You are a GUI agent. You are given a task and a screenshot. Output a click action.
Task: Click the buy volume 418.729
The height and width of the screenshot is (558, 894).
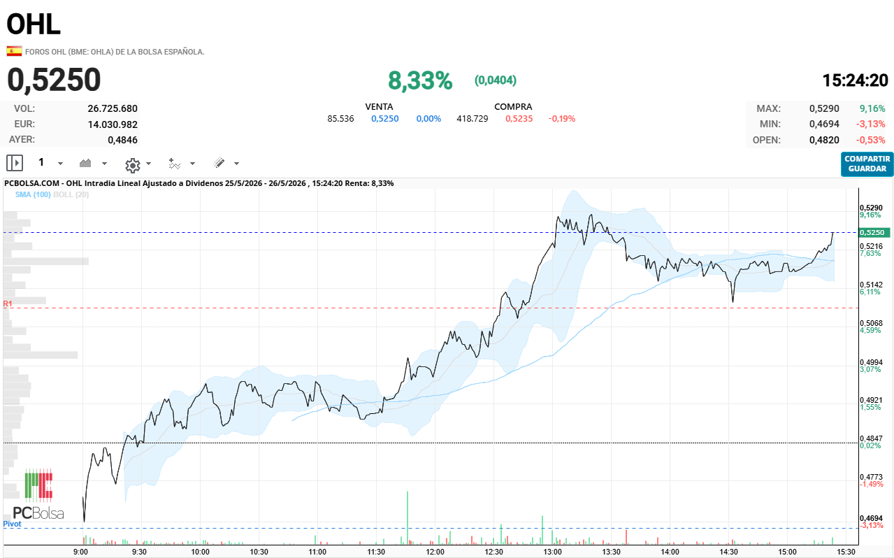(x=473, y=118)
